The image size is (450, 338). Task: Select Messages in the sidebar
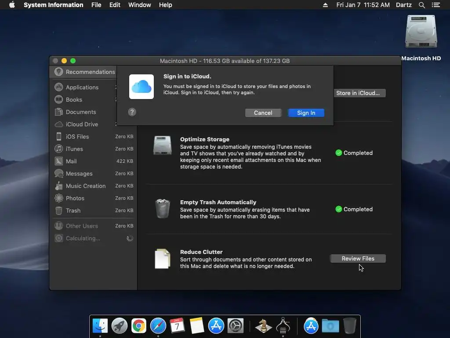pos(94,173)
